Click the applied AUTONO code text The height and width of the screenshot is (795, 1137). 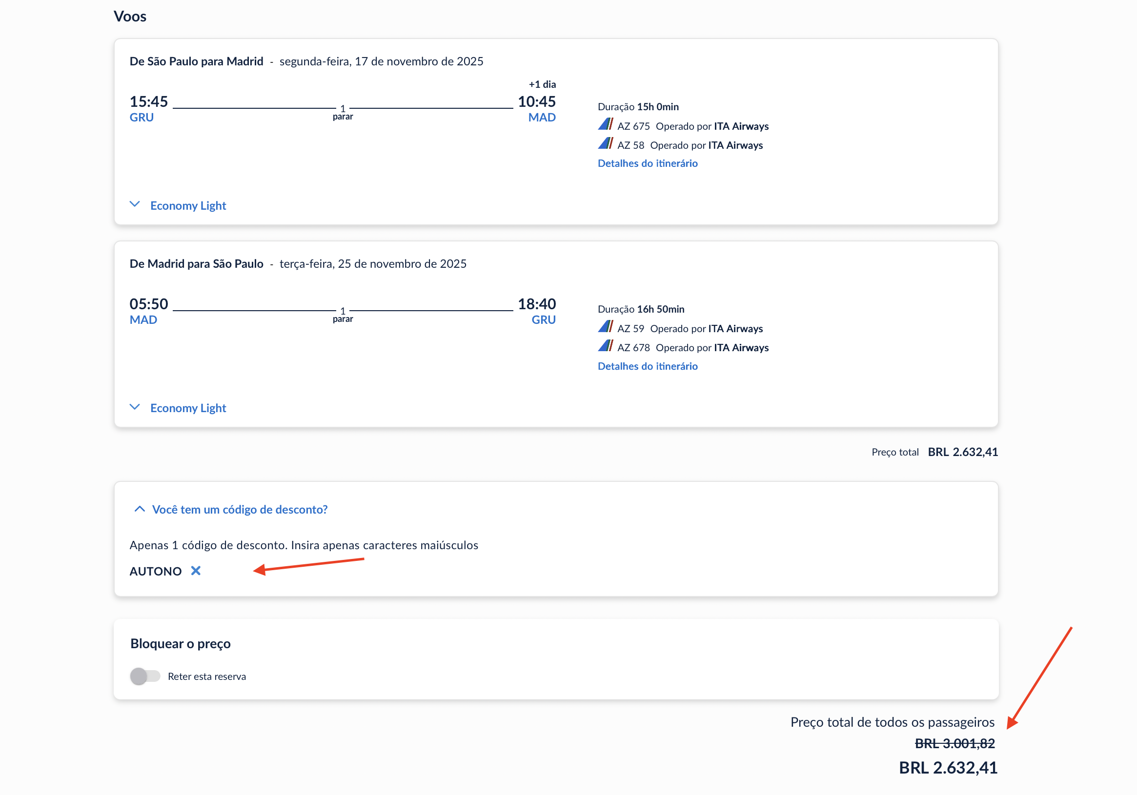[x=156, y=571]
